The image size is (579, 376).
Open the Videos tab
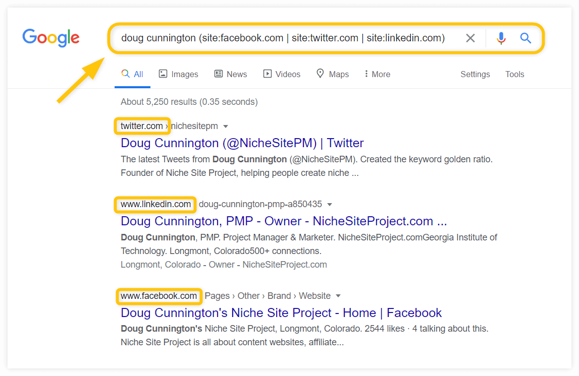pos(282,74)
